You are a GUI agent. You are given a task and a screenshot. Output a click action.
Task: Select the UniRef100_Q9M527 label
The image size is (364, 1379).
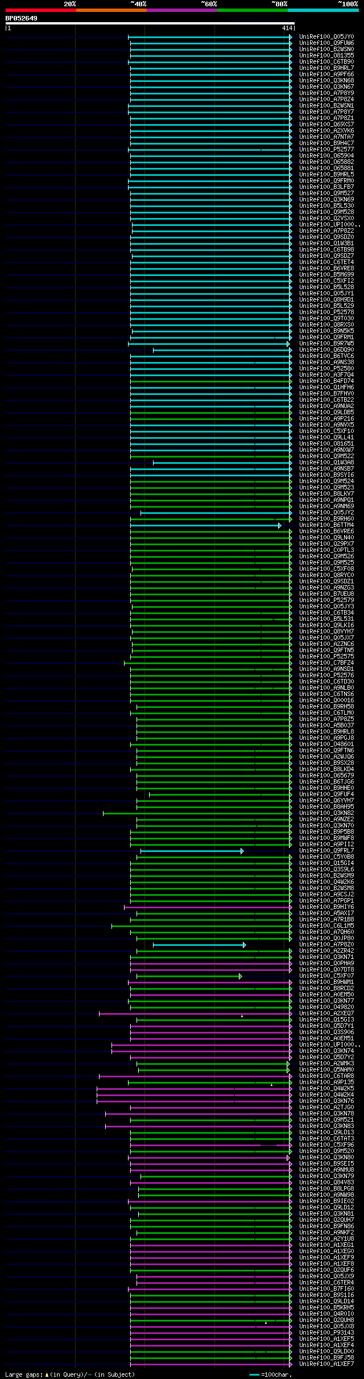326,193
